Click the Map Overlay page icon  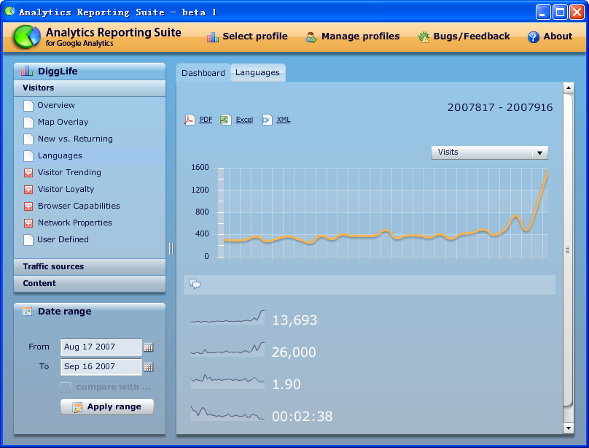(28, 123)
